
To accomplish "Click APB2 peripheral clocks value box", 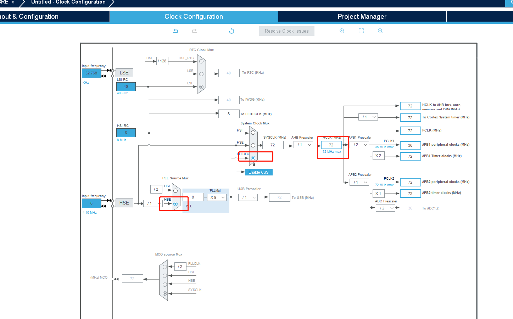I will click(x=410, y=182).
